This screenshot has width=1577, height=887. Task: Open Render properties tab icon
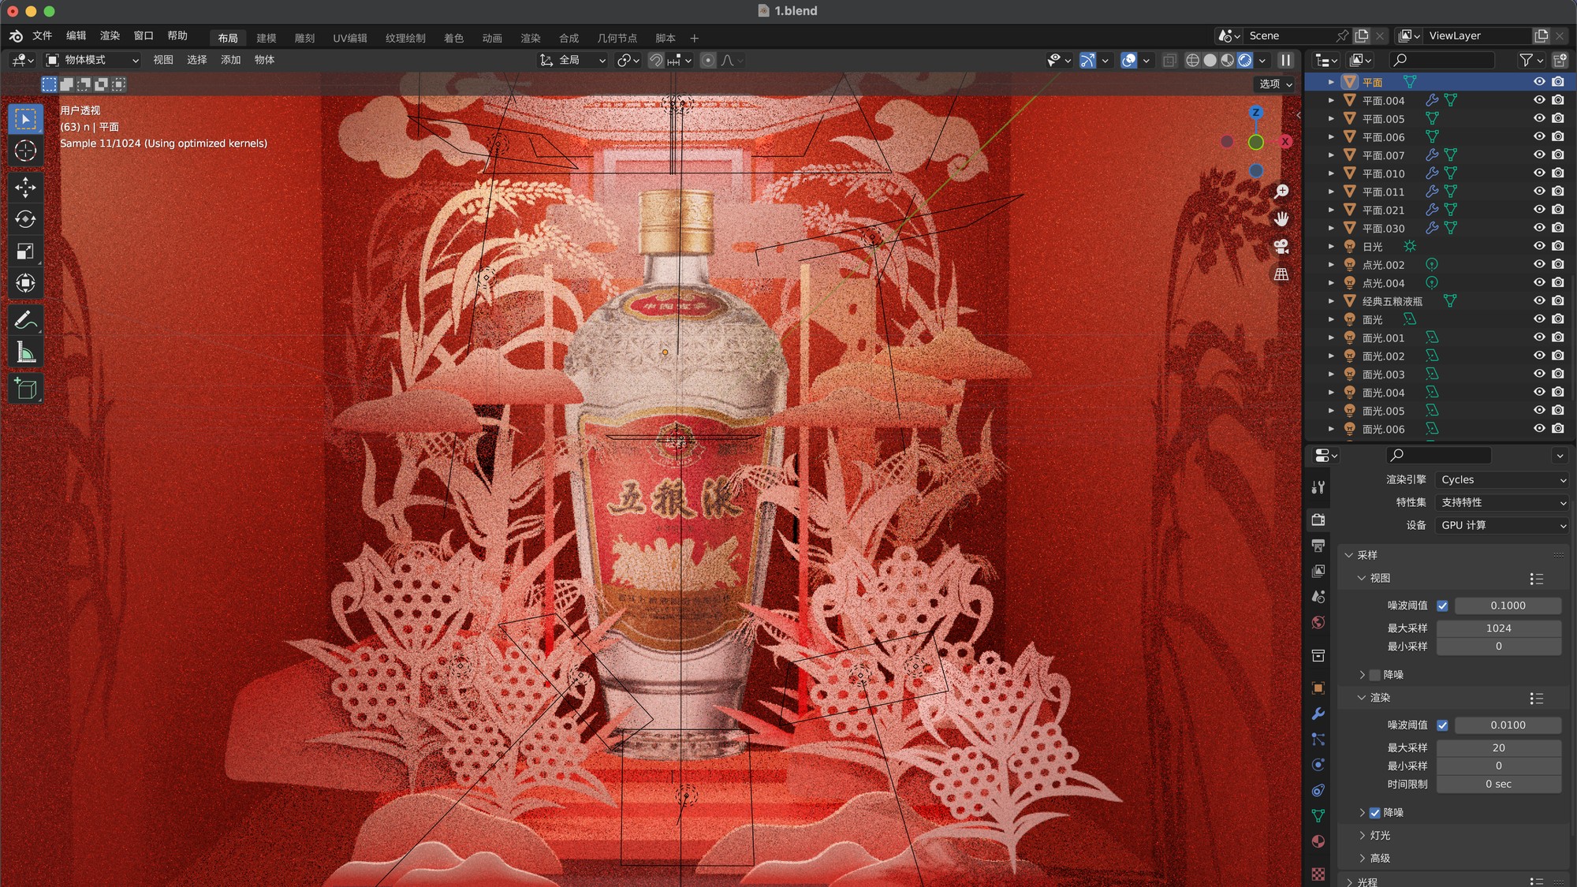click(x=1318, y=520)
